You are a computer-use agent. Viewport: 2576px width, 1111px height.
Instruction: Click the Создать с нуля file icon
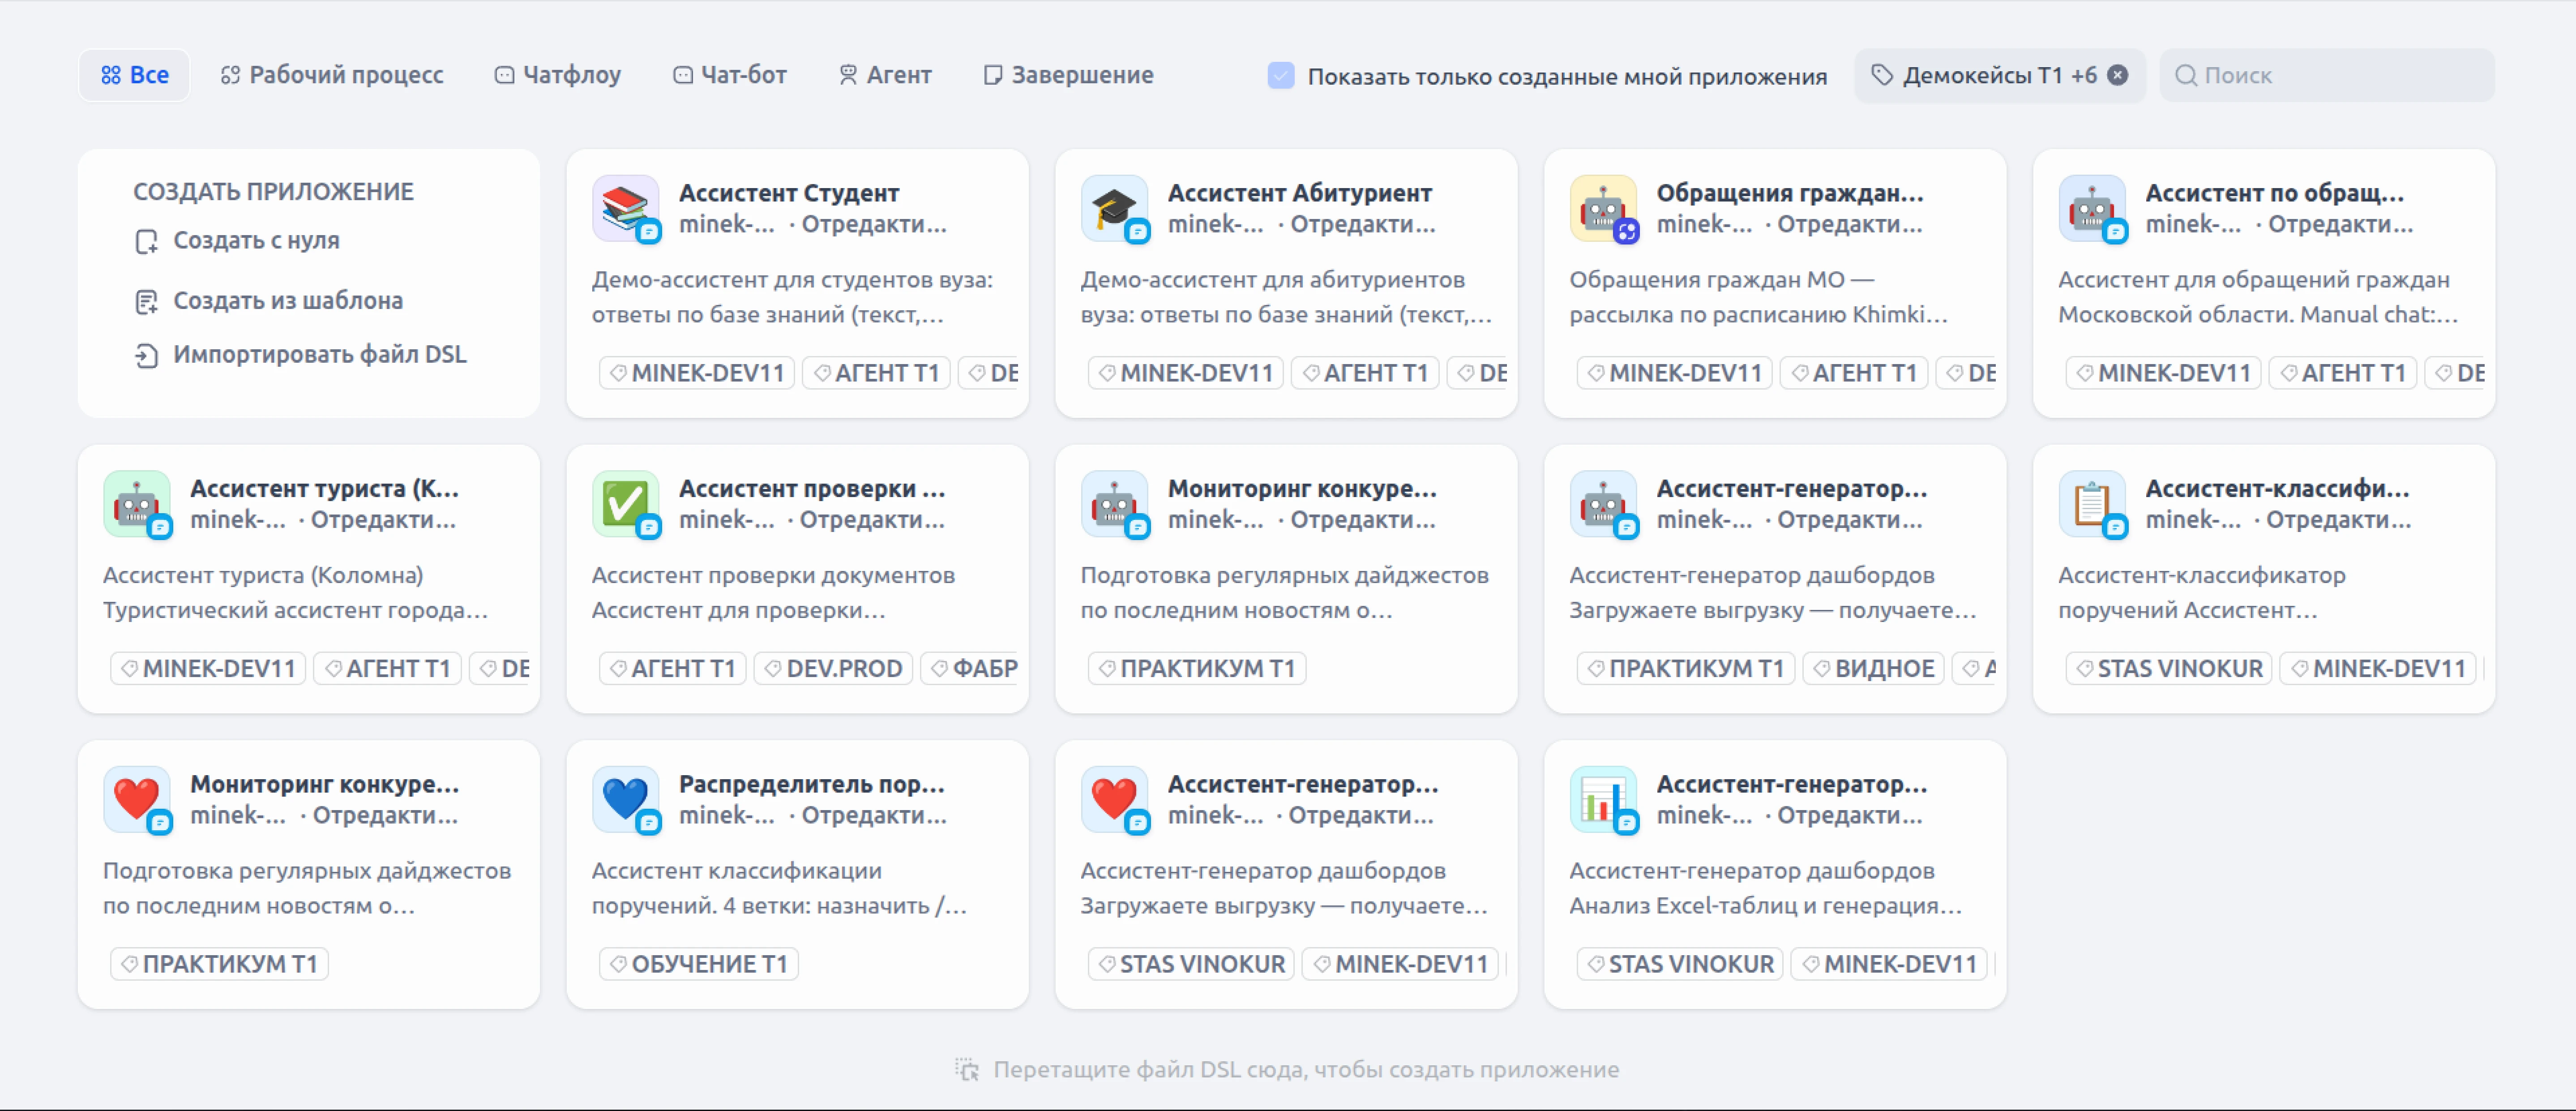pyautogui.click(x=146, y=241)
